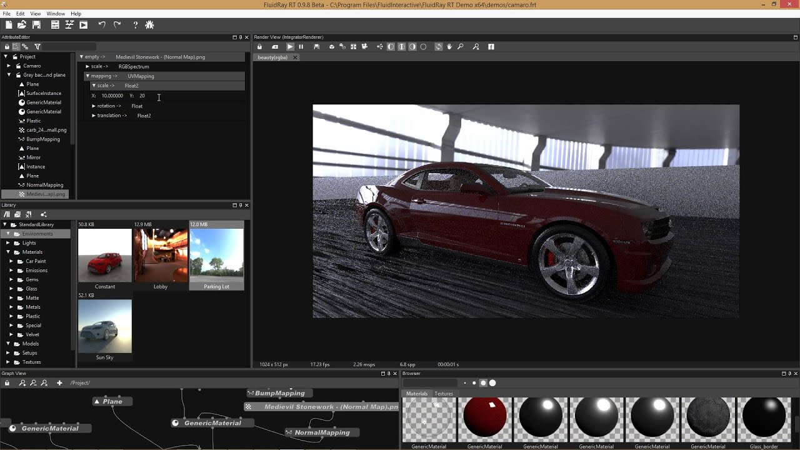This screenshot has height=450, width=800.
Task: Open the File menu
Action: pyautogui.click(x=6, y=14)
